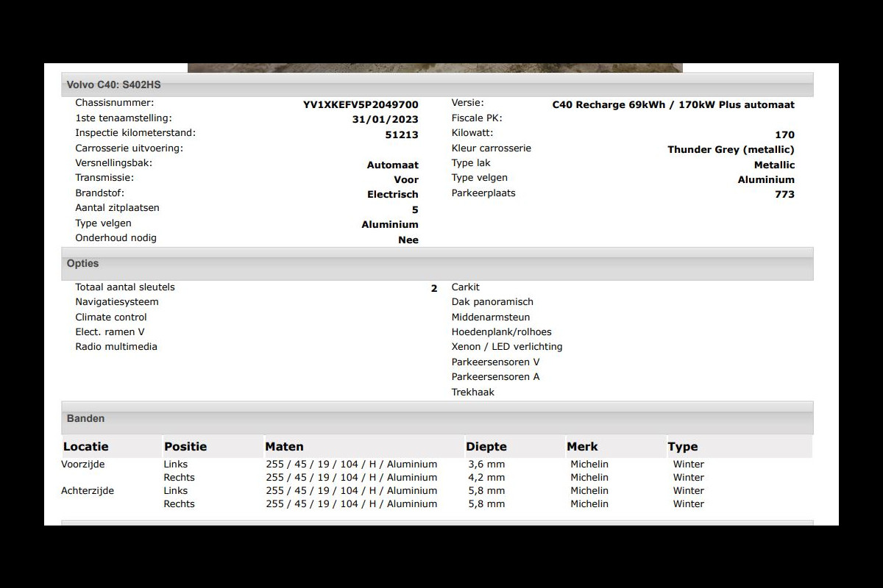Select the 3,6 mm tread depth value

[486, 465]
